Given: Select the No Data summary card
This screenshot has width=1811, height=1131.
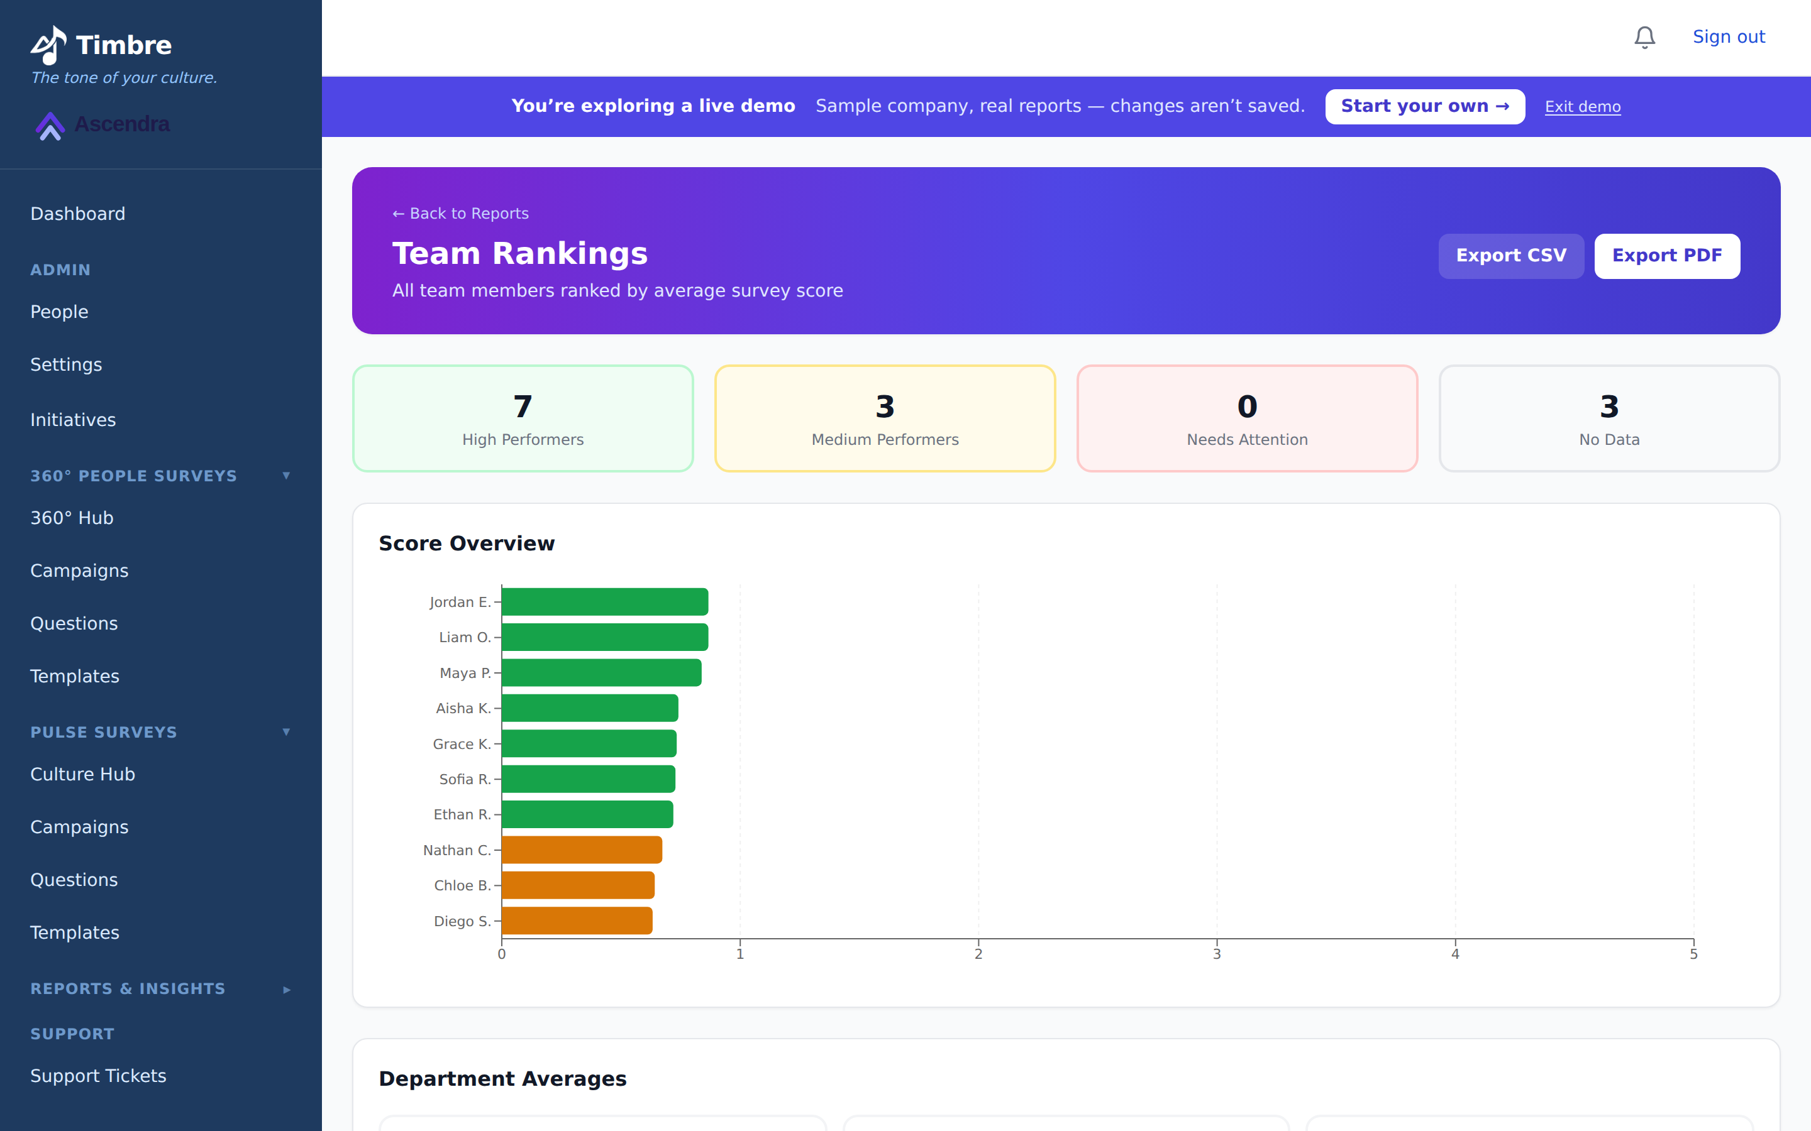Looking at the screenshot, I should click(x=1609, y=418).
